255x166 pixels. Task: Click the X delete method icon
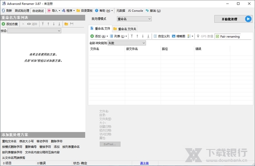23,24
